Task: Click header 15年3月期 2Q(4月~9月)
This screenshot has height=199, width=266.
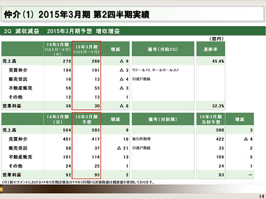Action: [x=86, y=49]
